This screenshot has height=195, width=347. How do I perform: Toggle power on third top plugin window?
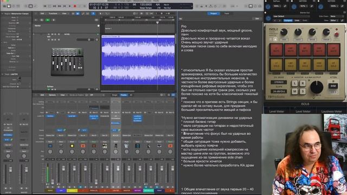coord(320,6)
